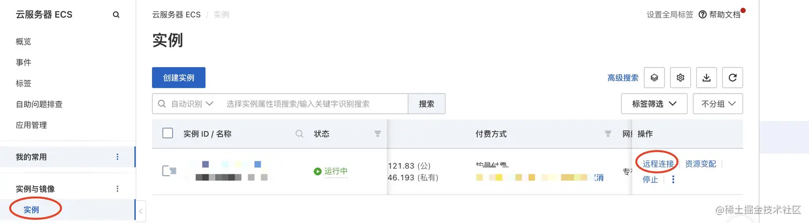Open the layers icon next to 高级搜索
809x223 pixels.
pyautogui.click(x=654, y=78)
